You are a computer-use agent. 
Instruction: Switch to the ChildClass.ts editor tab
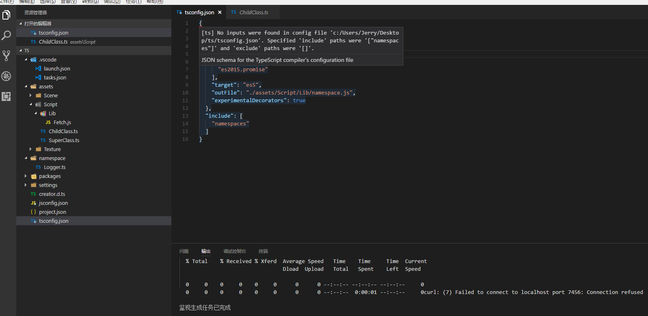(253, 13)
